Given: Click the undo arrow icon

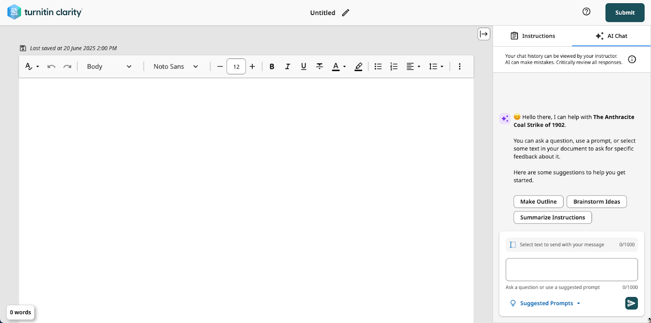Looking at the screenshot, I should click(51, 67).
